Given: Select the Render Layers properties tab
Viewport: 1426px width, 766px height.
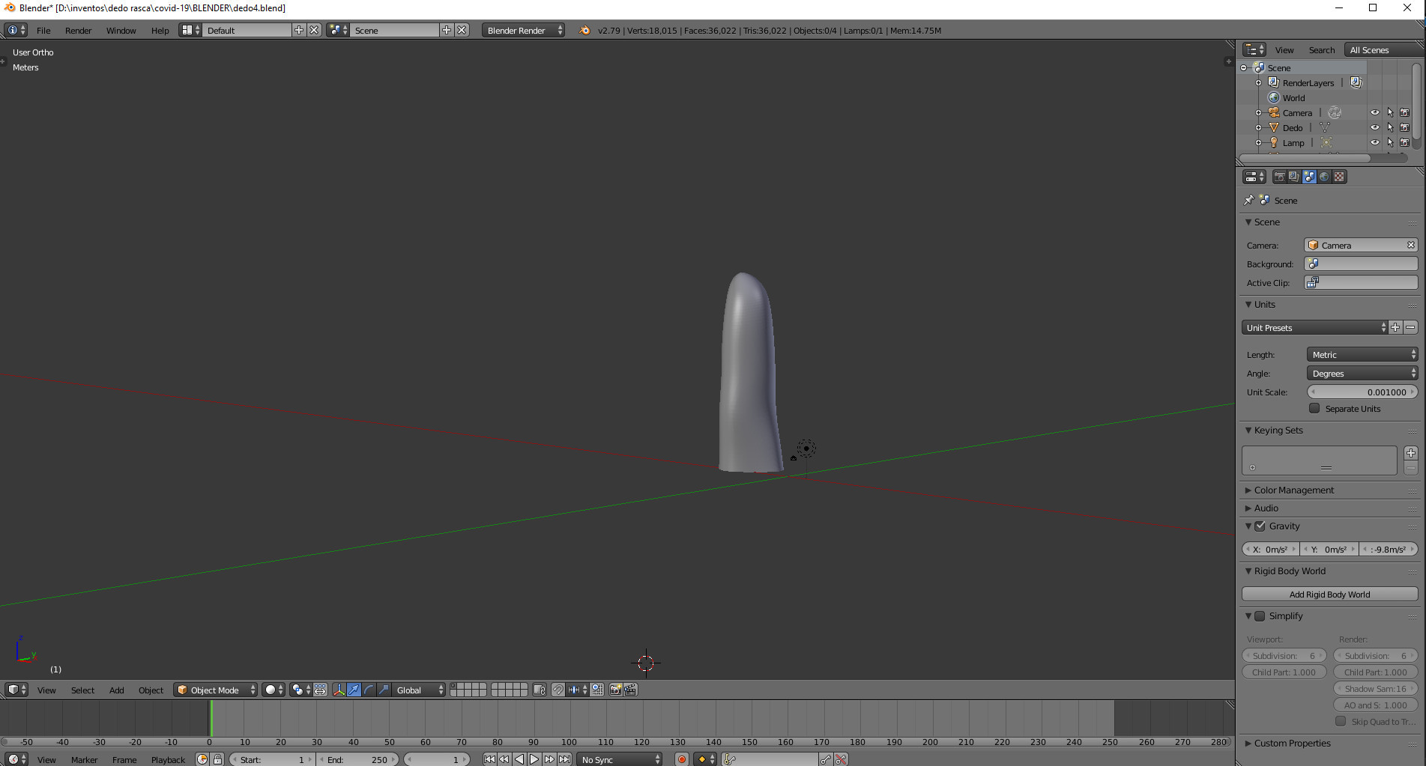Looking at the screenshot, I should pos(1294,177).
